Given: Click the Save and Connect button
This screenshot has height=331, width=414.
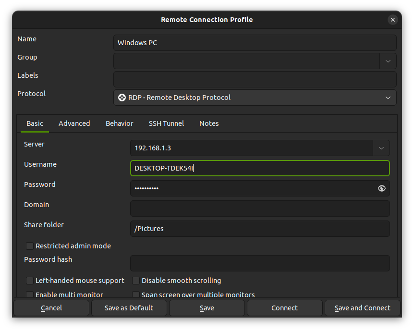Looking at the screenshot, I should coord(362,308).
